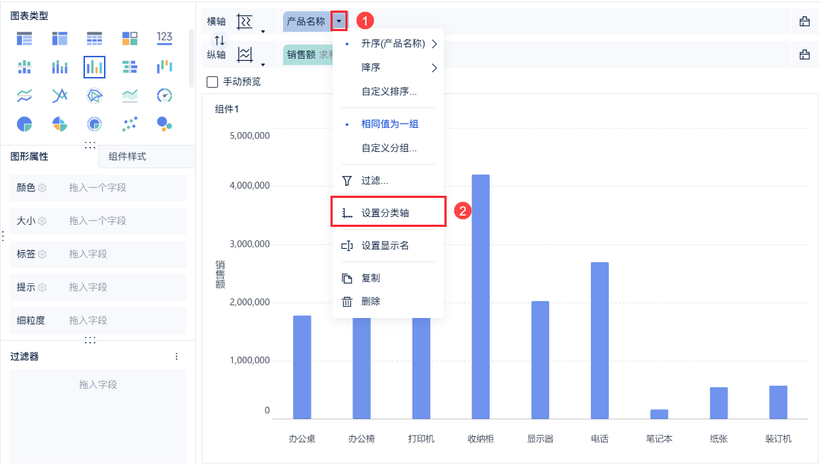Select the partitioned line chart icon
This screenshot has height=465, width=821.
25,95
